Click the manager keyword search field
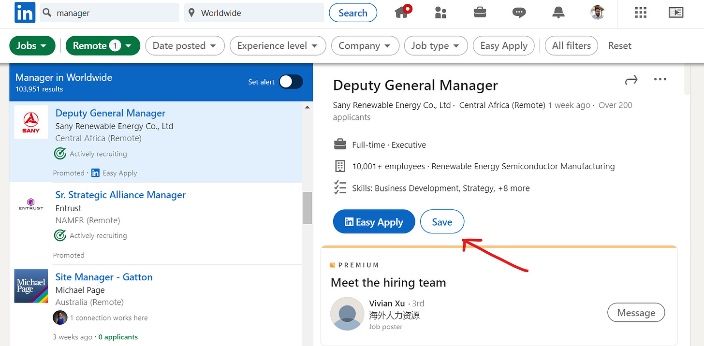 point(109,13)
